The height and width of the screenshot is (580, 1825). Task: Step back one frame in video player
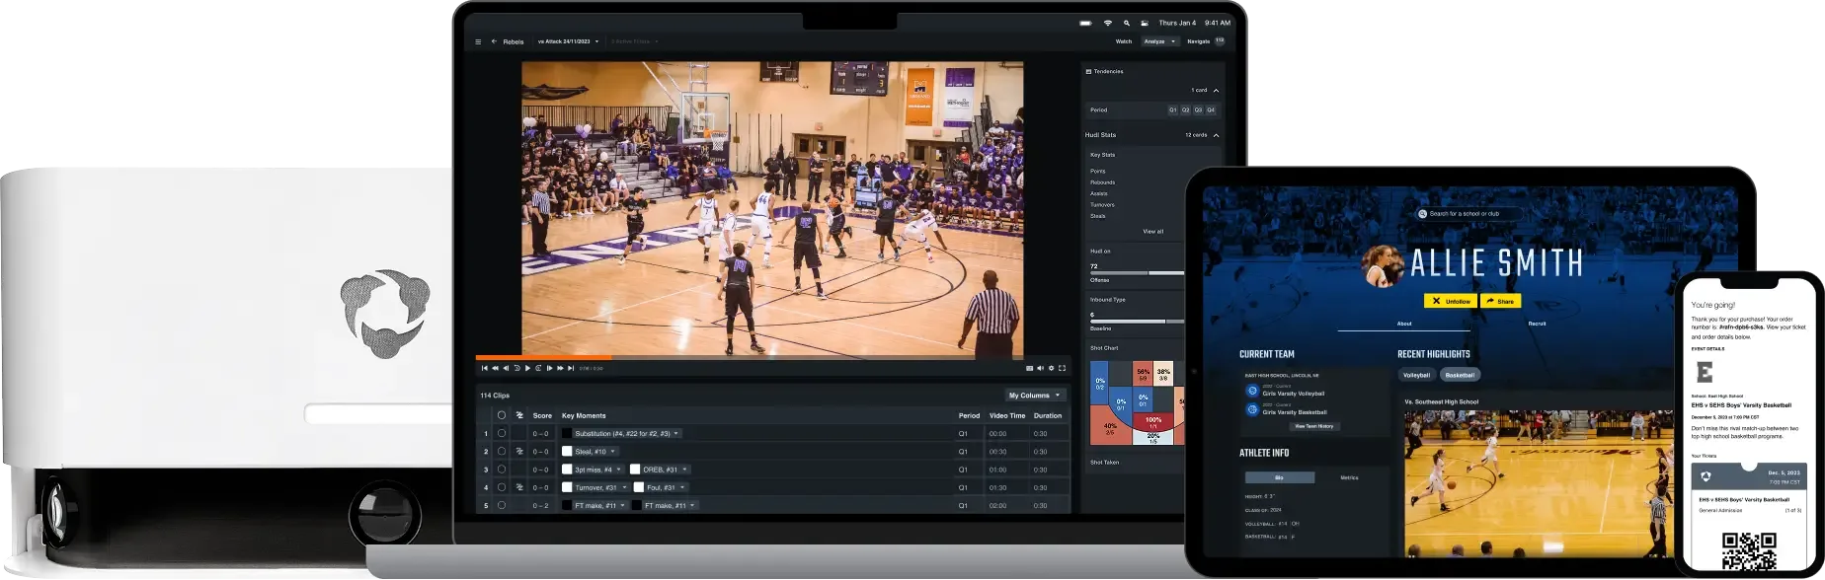(506, 368)
